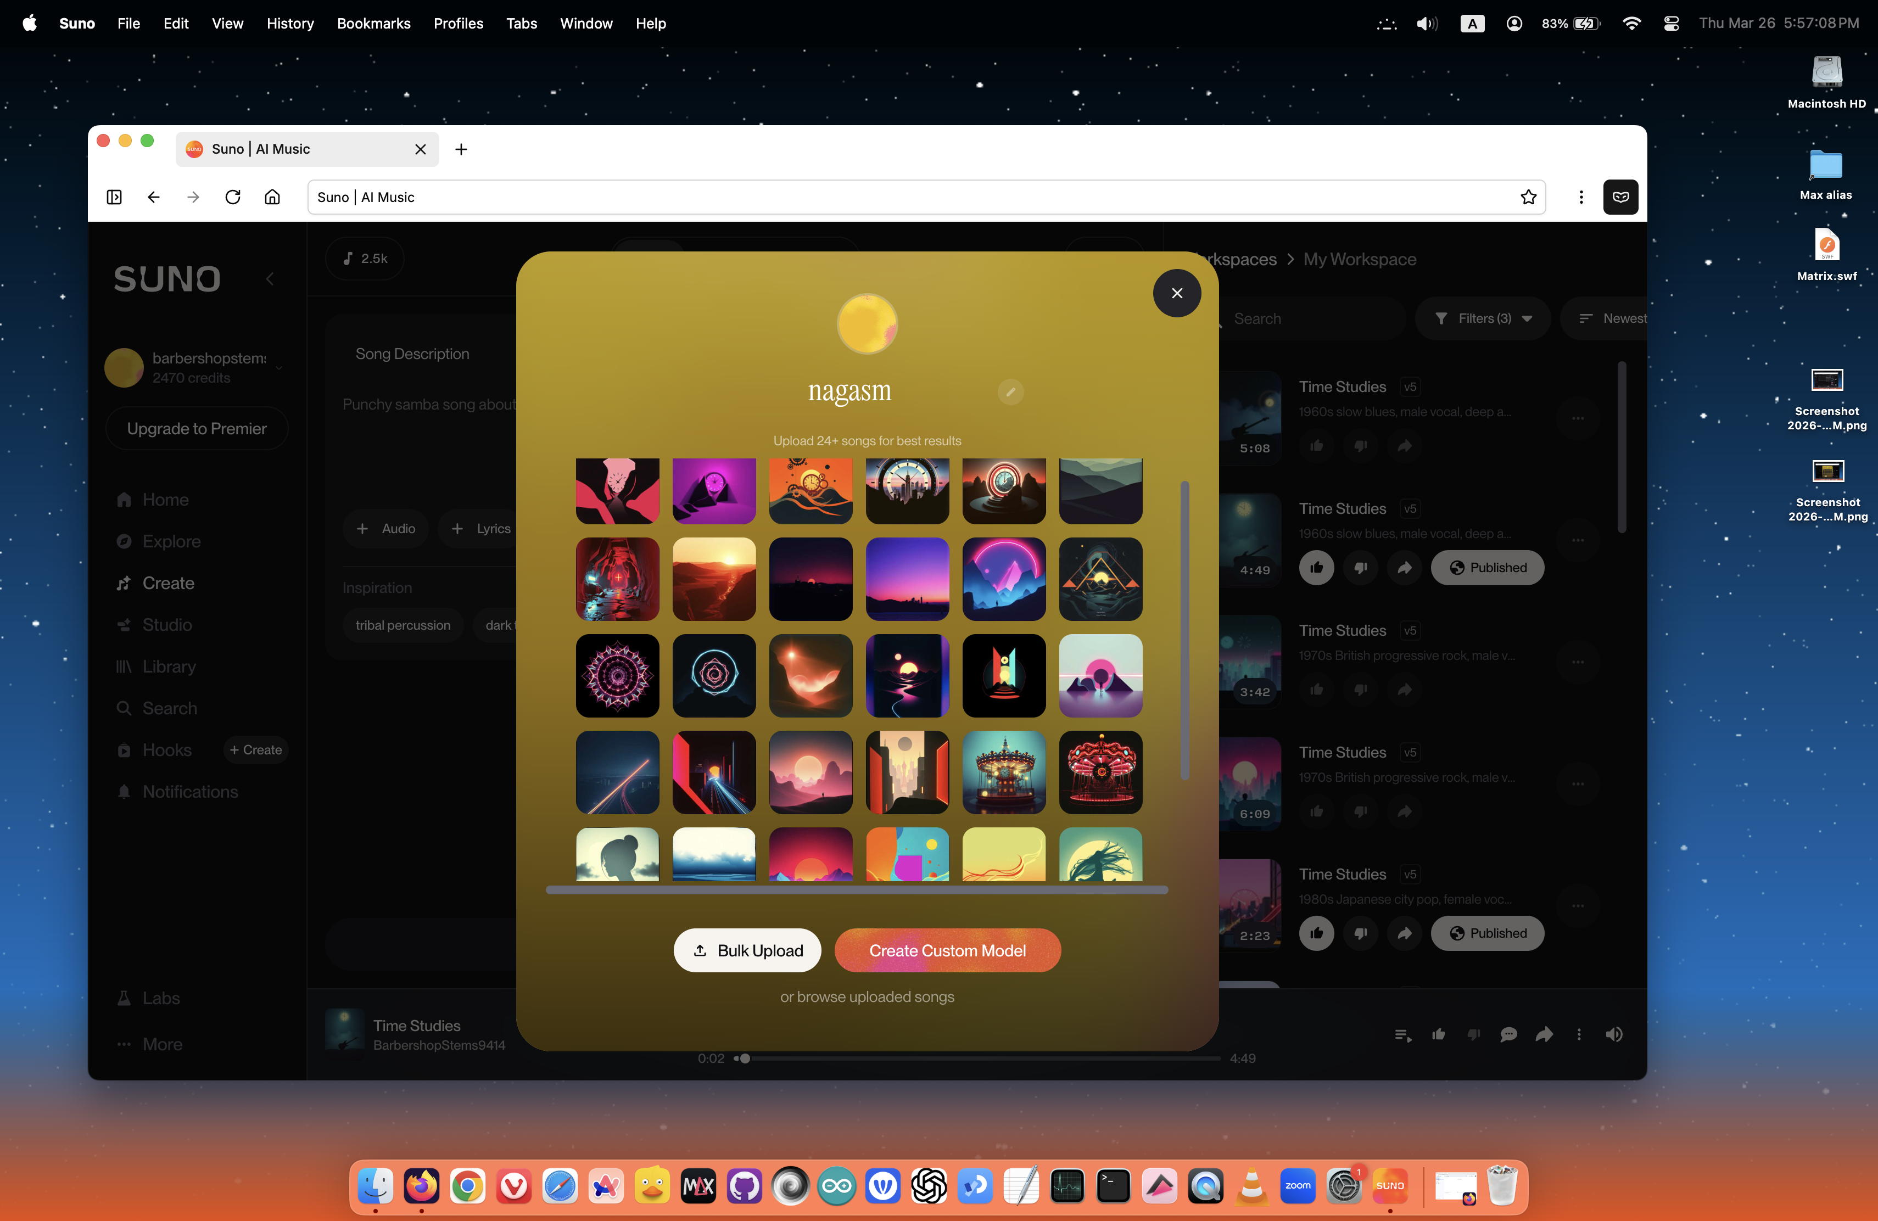Close the custom model dialog with X
This screenshot has height=1221, width=1878.
click(x=1177, y=293)
